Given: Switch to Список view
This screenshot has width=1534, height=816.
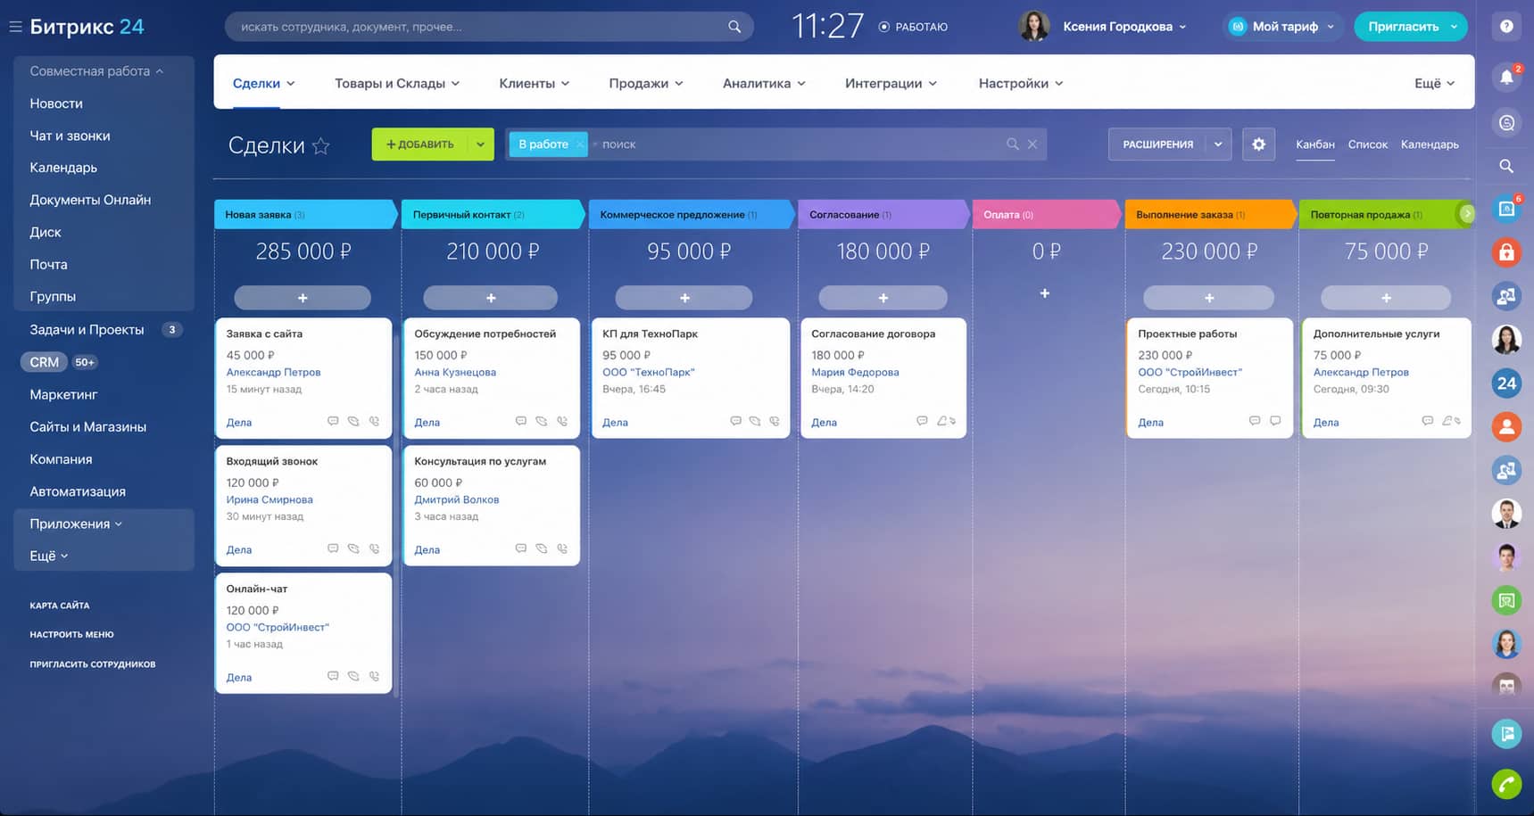Looking at the screenshot, I should pyautogui.click(x=1367, y=144).
